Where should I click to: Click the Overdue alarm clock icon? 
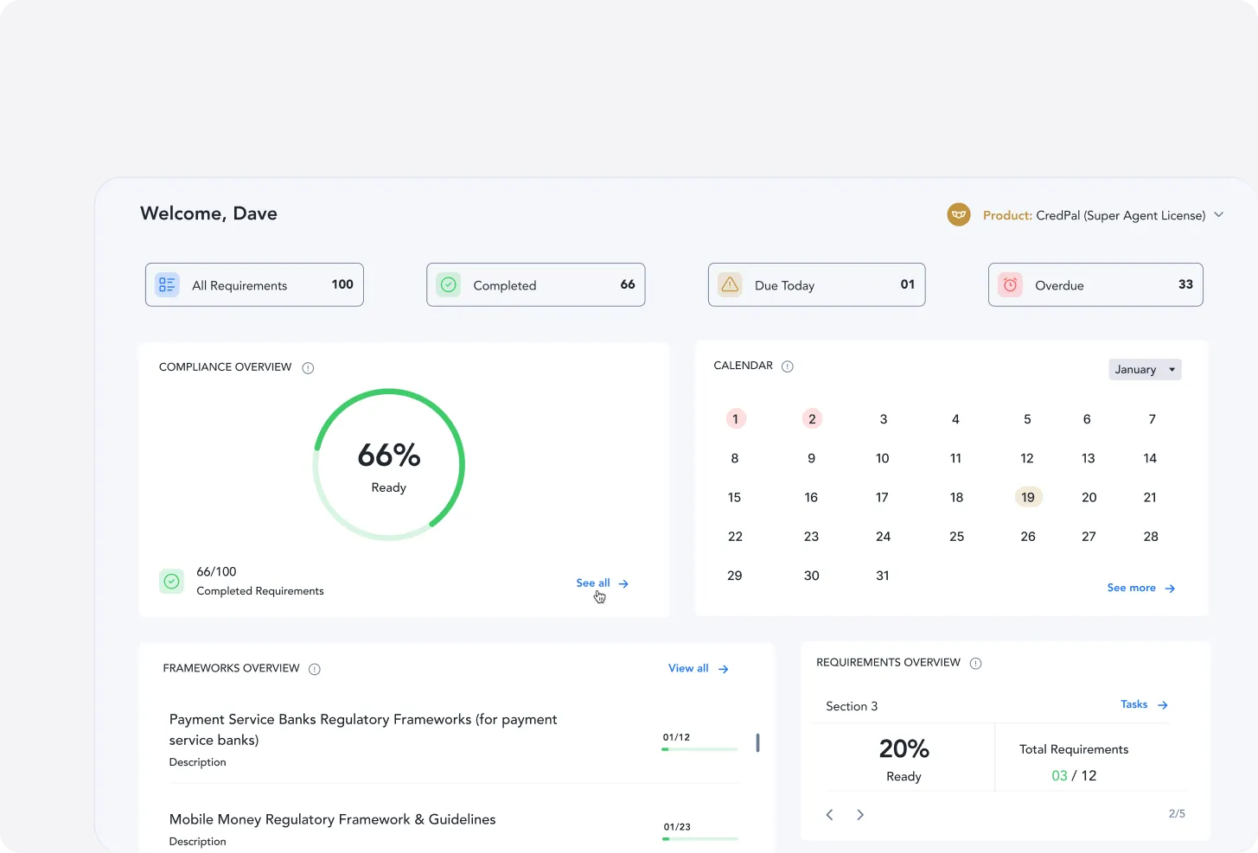coord(1010,284)
